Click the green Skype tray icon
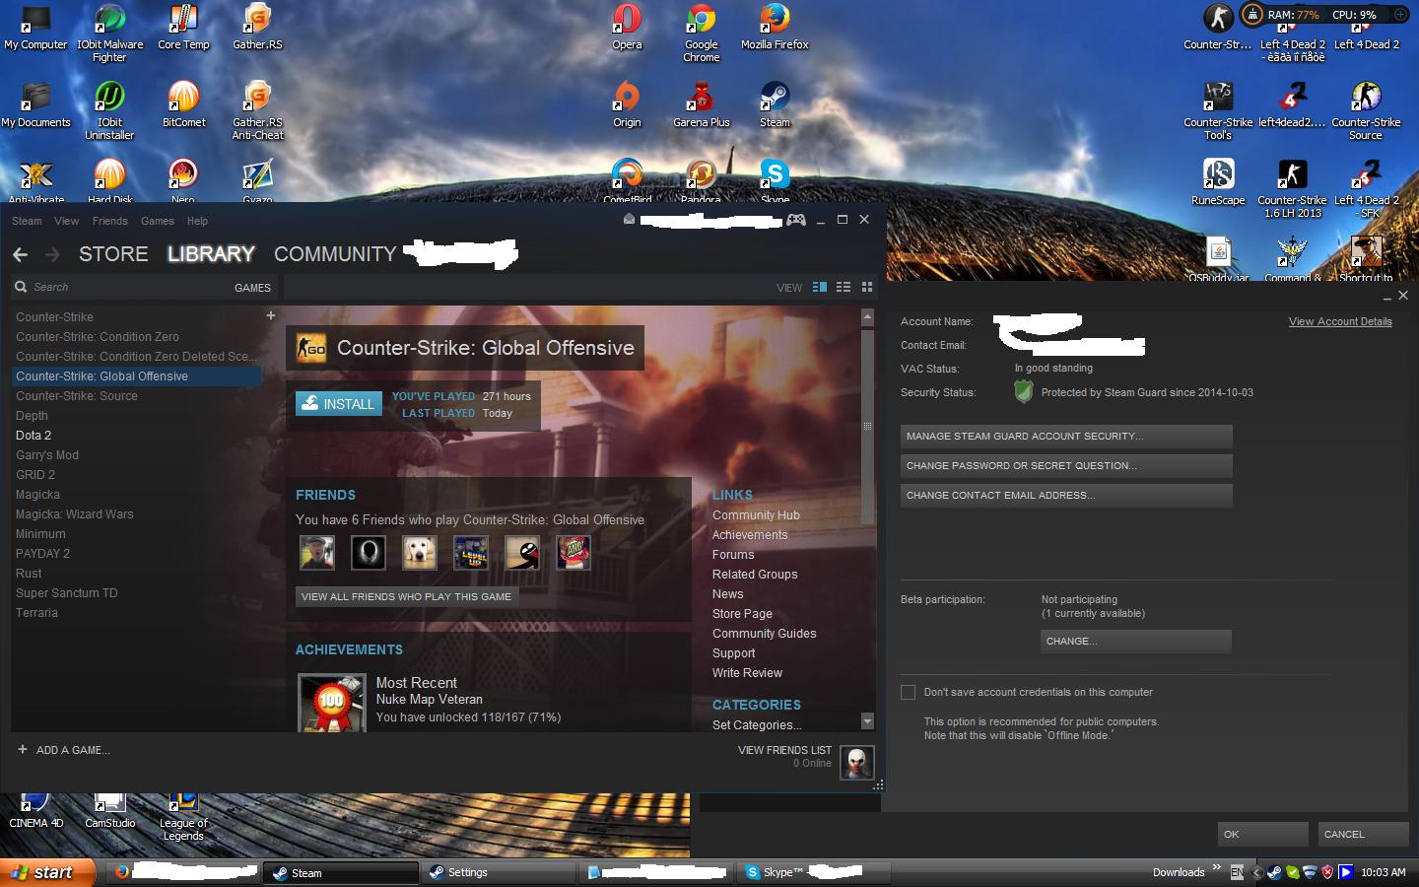The width and height of the screenshot is (1419, 887). click(1292, 872)
